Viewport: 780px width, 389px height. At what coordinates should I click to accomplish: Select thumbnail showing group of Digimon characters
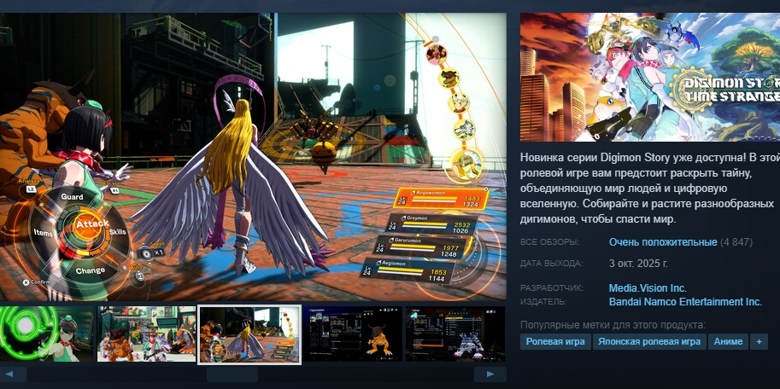(x=147, y=334)
